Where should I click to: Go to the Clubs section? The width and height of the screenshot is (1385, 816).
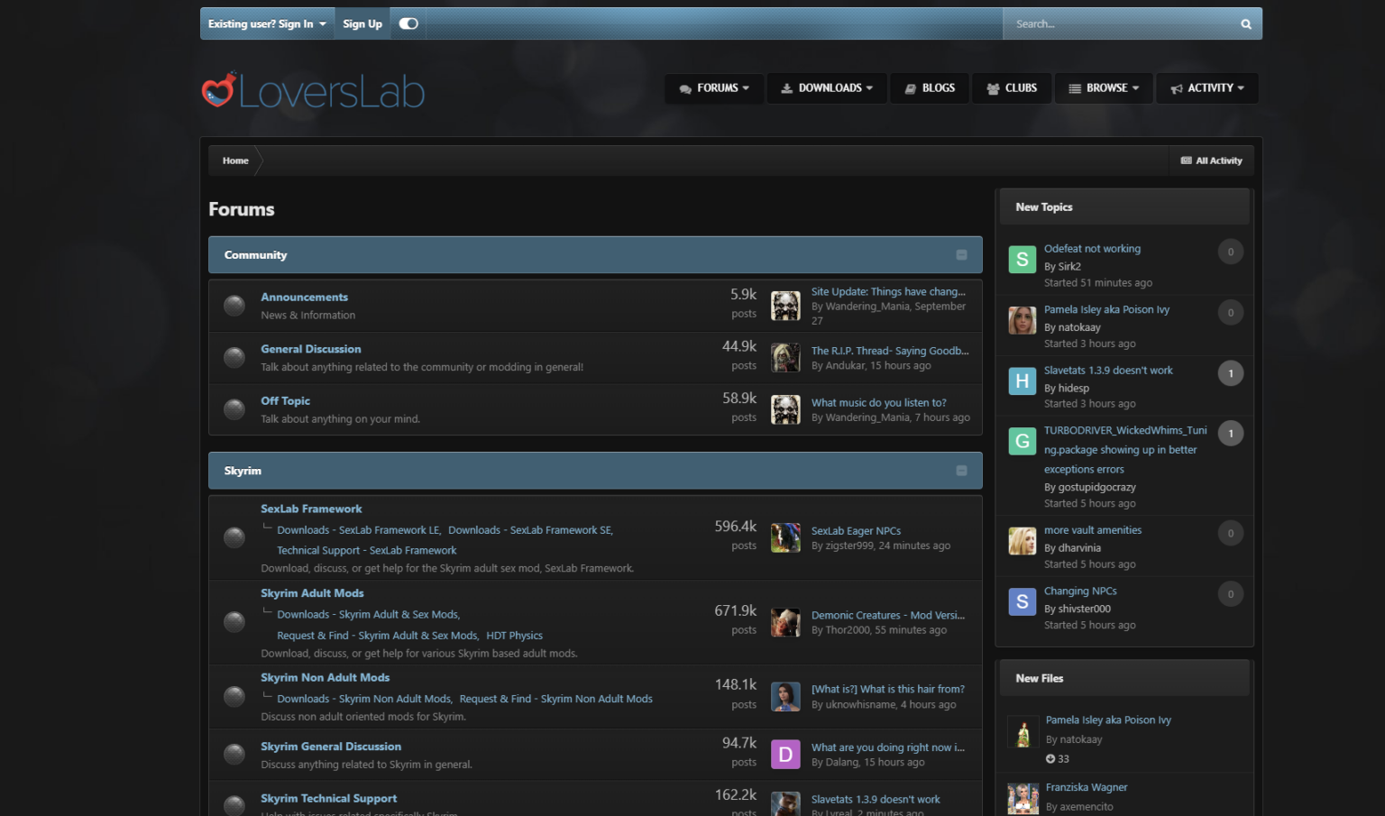(1012, 88)
